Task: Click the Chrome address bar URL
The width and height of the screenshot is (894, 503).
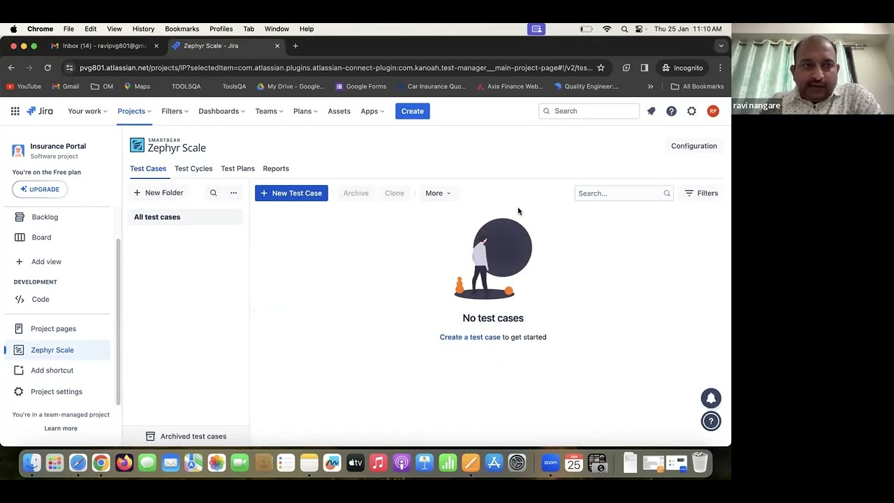Action: coord(335,68)
